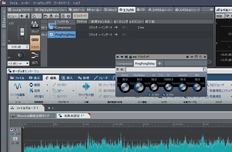Toggle the blue FX indicator on the track
232x152 pixels.
[12, 134]
